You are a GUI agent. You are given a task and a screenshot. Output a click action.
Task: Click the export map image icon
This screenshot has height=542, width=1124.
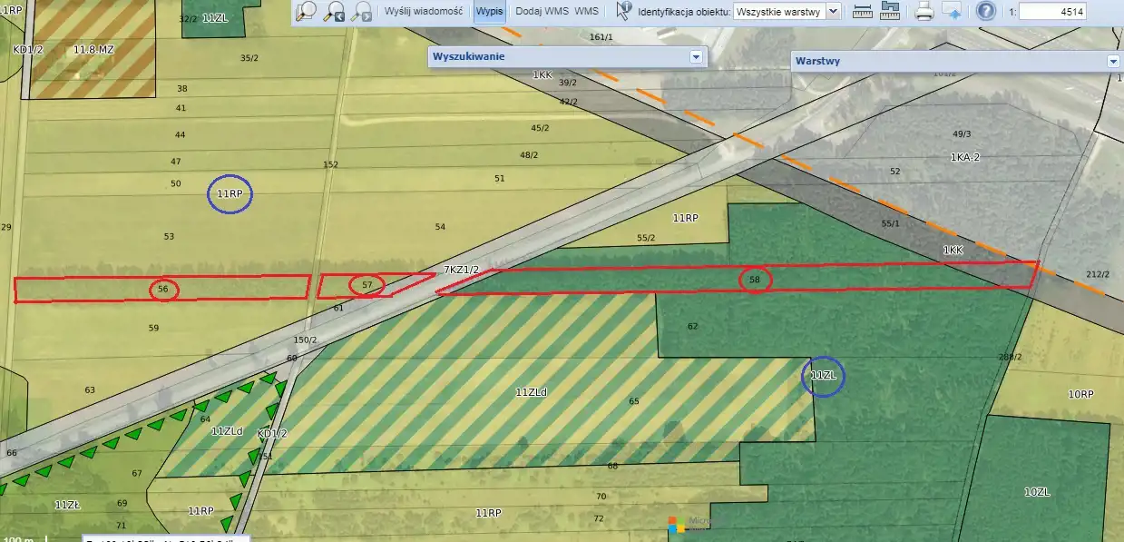click(x=952, y=12)
